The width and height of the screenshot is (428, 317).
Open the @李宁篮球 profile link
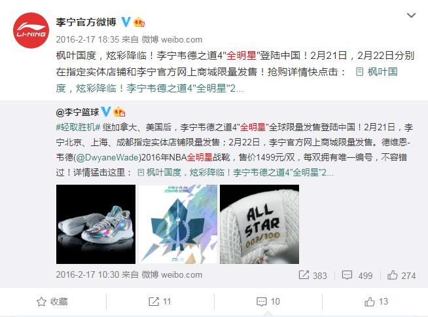point(77,112)
